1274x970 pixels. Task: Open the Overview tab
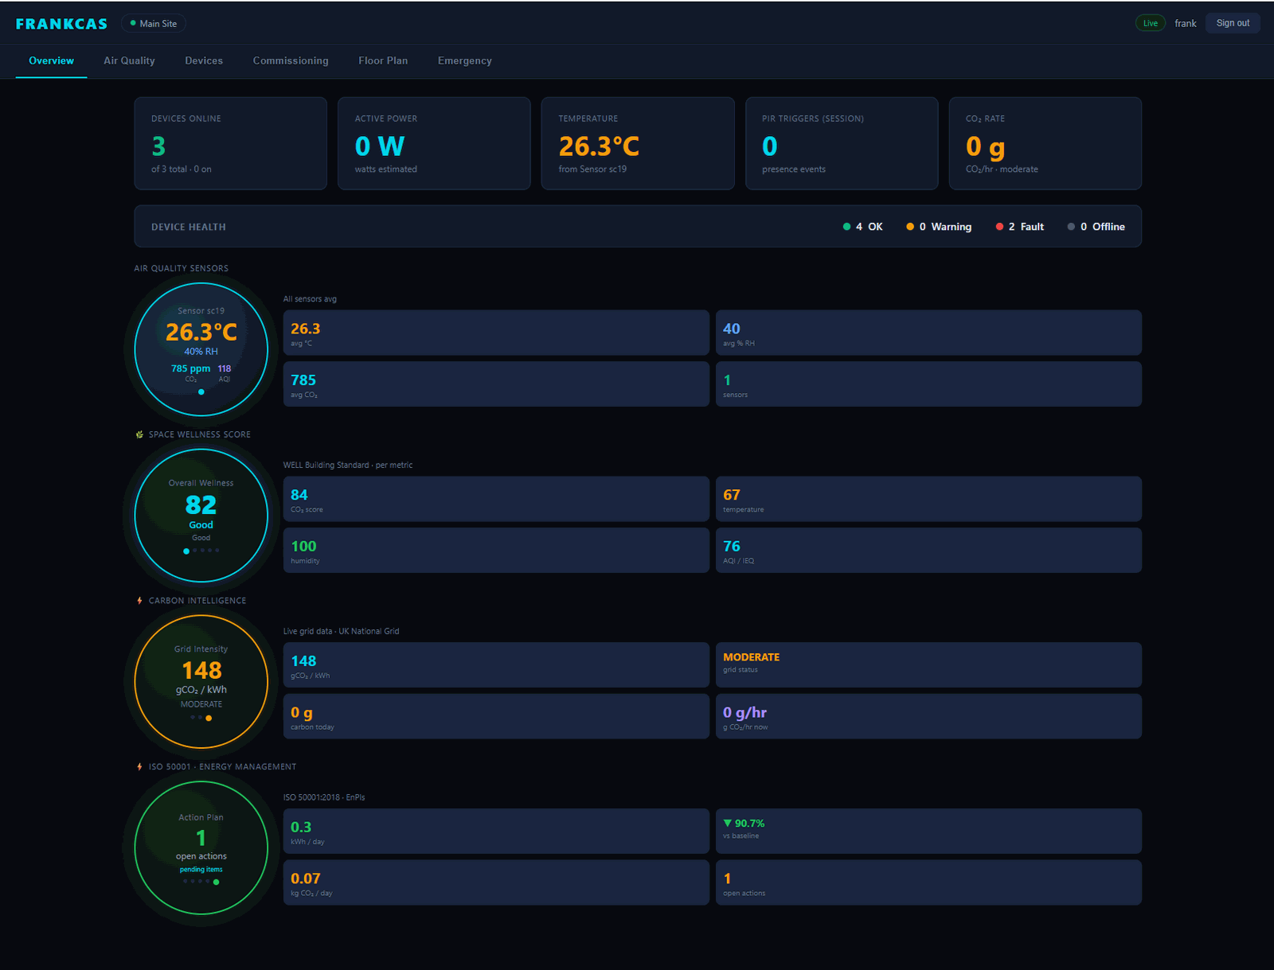pyautogui.click(x=51, y=60)
